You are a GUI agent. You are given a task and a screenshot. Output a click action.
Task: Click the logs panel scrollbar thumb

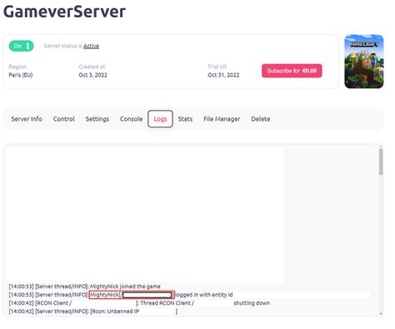coord(381,162)
